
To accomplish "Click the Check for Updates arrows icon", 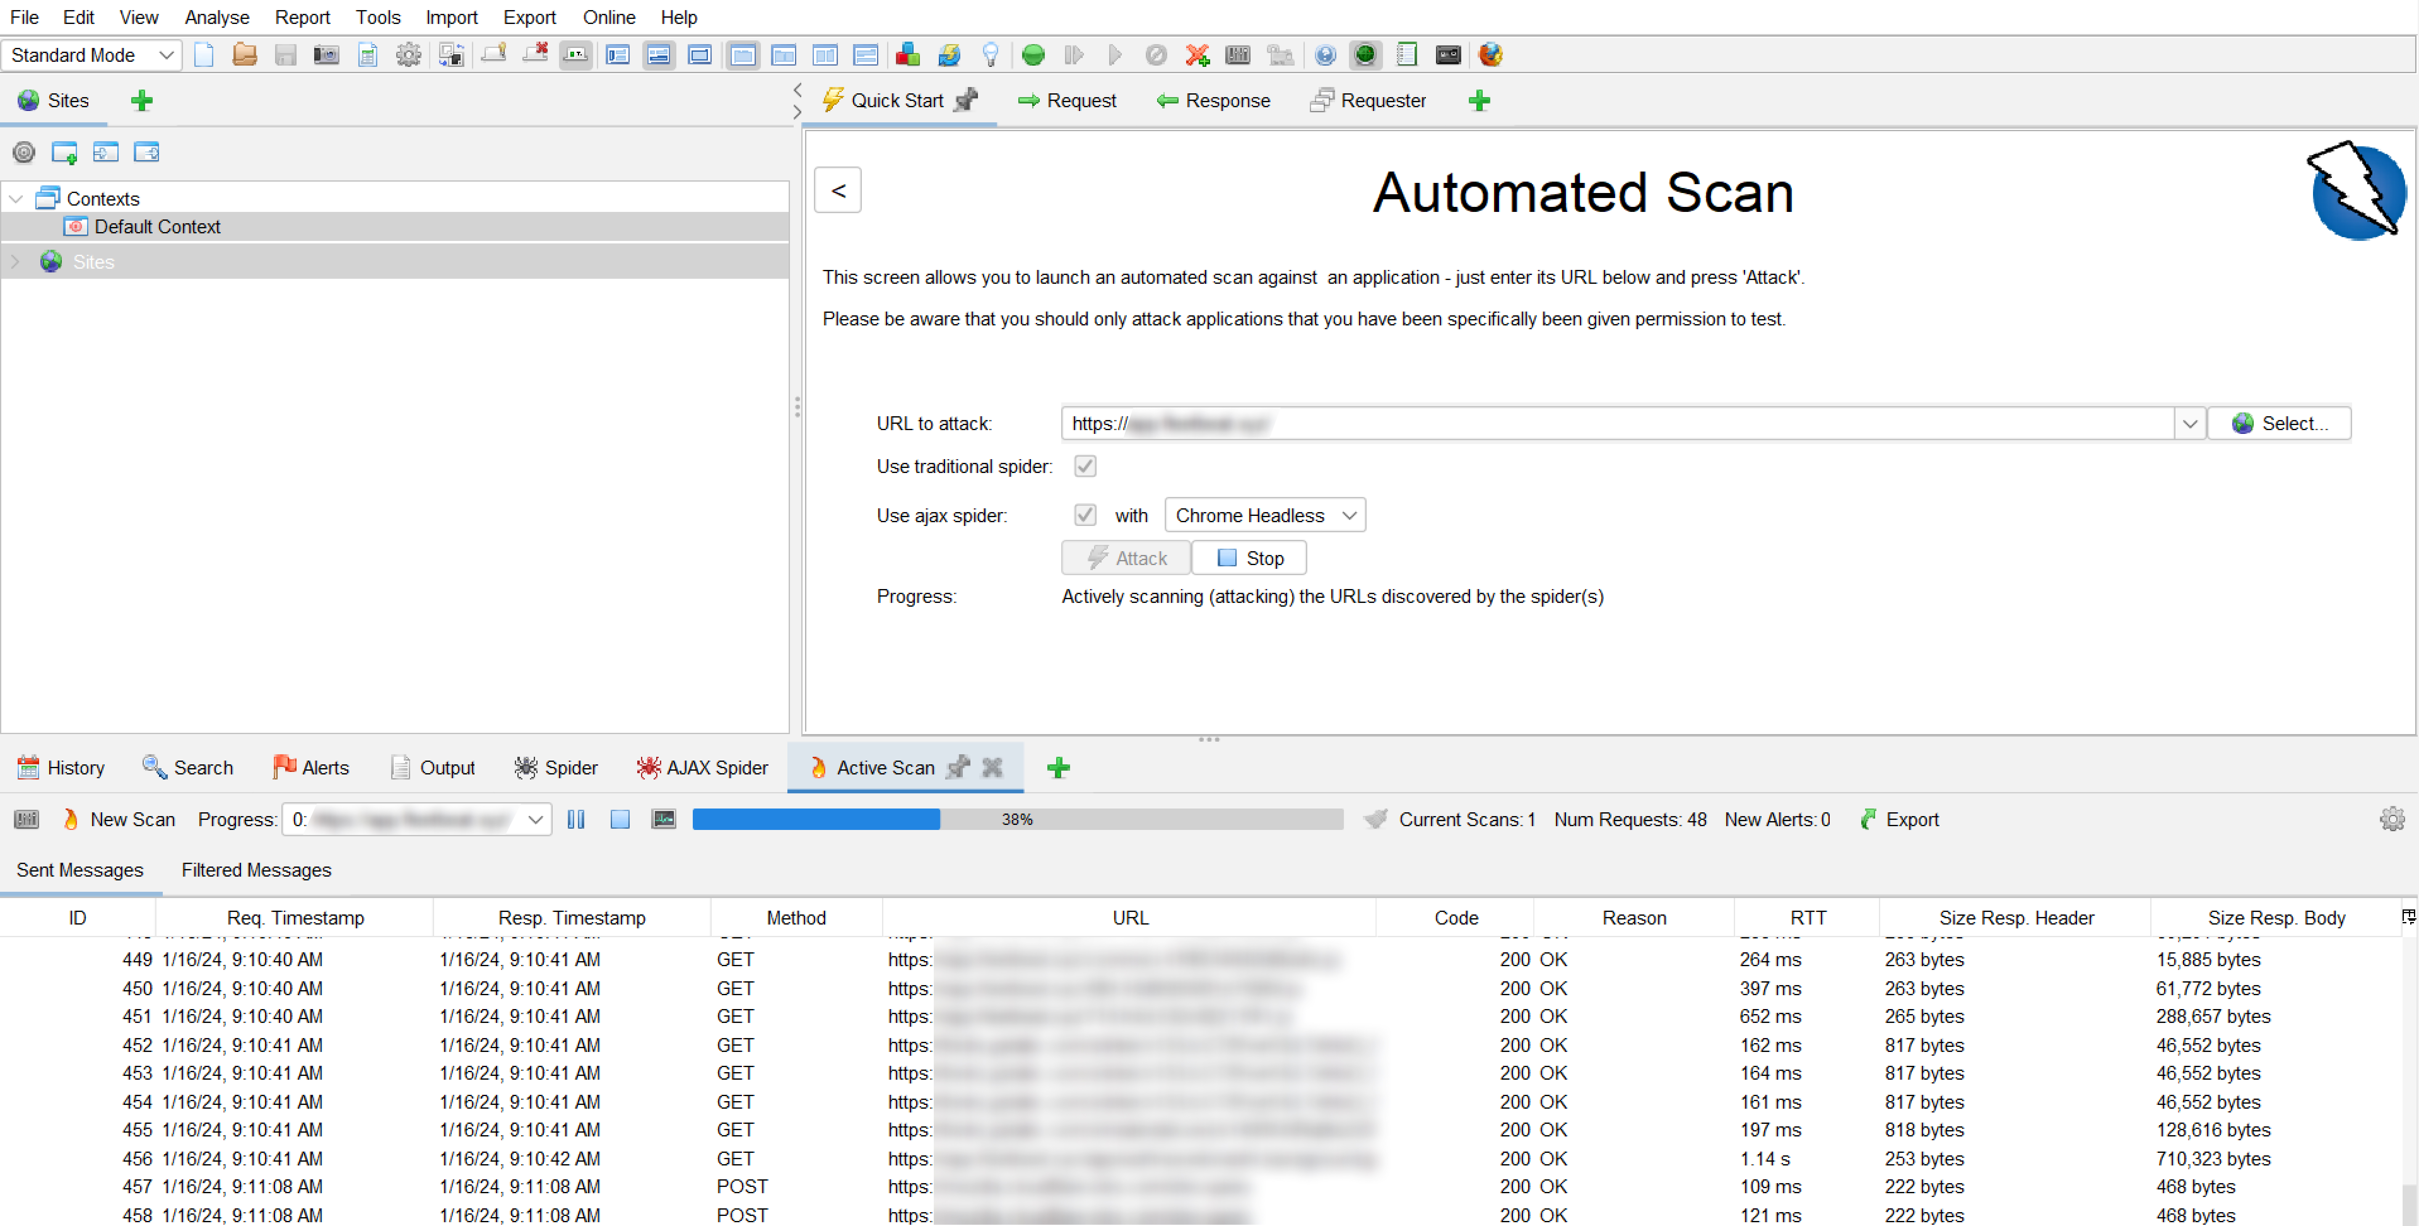I will coord(949,55).
